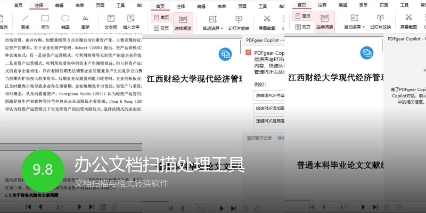
Task: Click title 江西财经大学现代经济管 in right document
Action: click(x=336, y=78)
